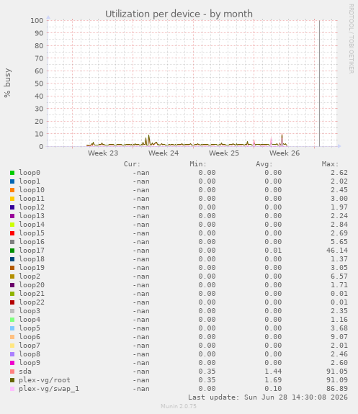Click sda average value 1.44

click(273, 372)
